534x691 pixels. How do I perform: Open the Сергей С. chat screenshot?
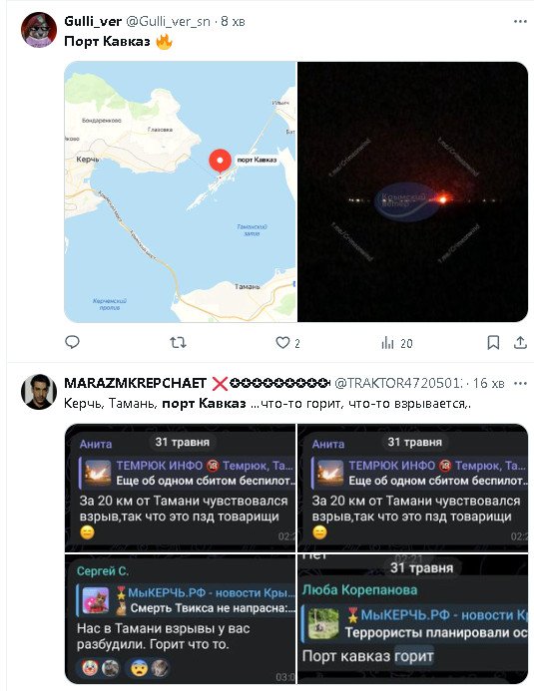[x=180, y=619]
